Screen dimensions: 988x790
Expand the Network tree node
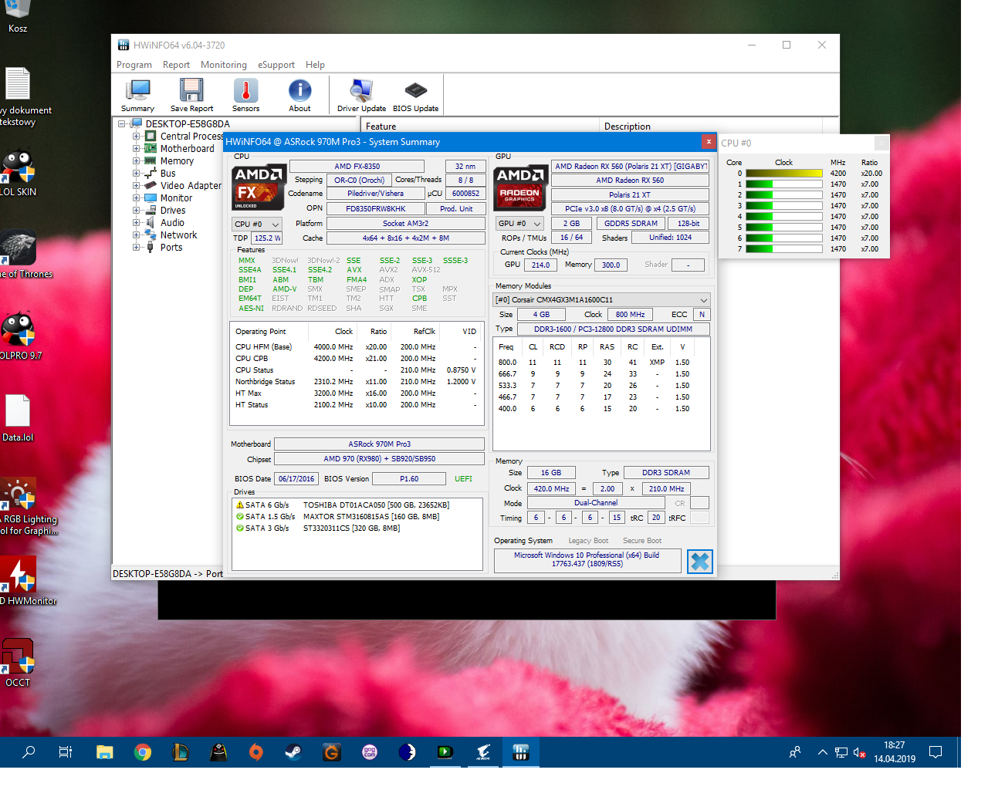[136, 235]
